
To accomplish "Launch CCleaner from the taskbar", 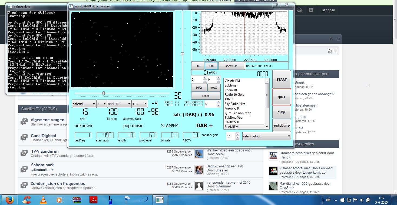I will (26, 200).
